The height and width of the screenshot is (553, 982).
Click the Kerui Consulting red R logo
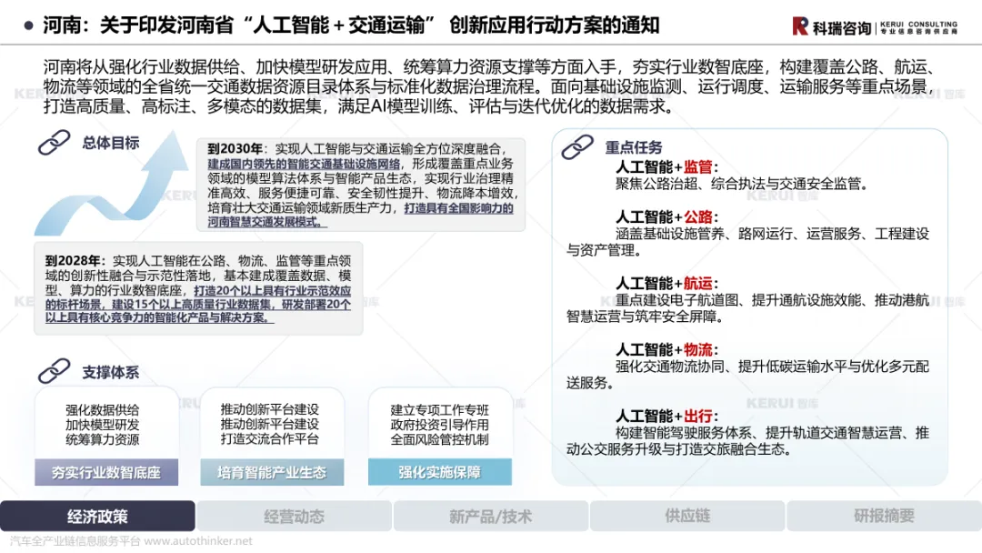800,26
